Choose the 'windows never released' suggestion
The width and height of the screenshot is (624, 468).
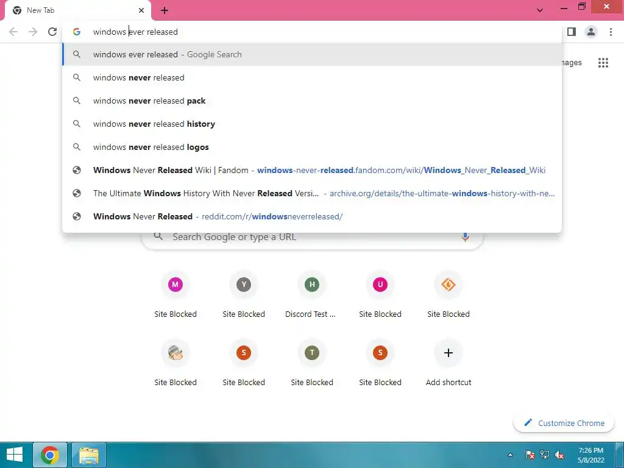coord(313,77)
